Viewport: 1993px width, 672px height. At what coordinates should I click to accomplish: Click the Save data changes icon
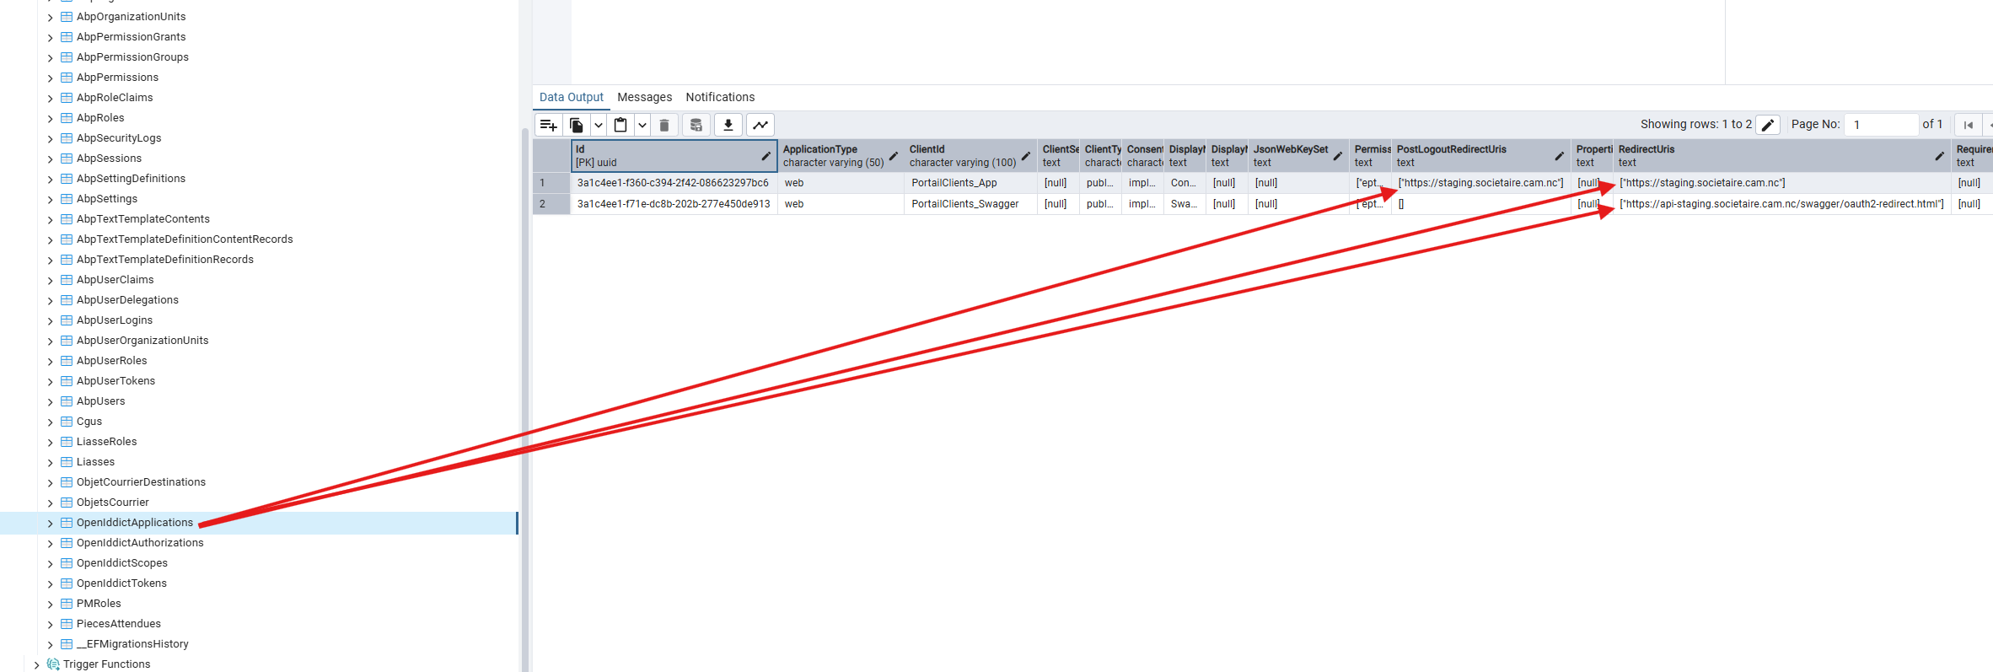click(x=696, y=125)
